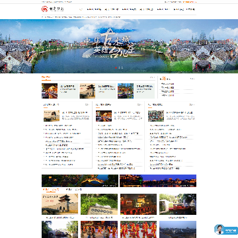Open gallery photo of rooftops at dusk
The height and width of the screenshot is (238, 238).
point(178,229)
